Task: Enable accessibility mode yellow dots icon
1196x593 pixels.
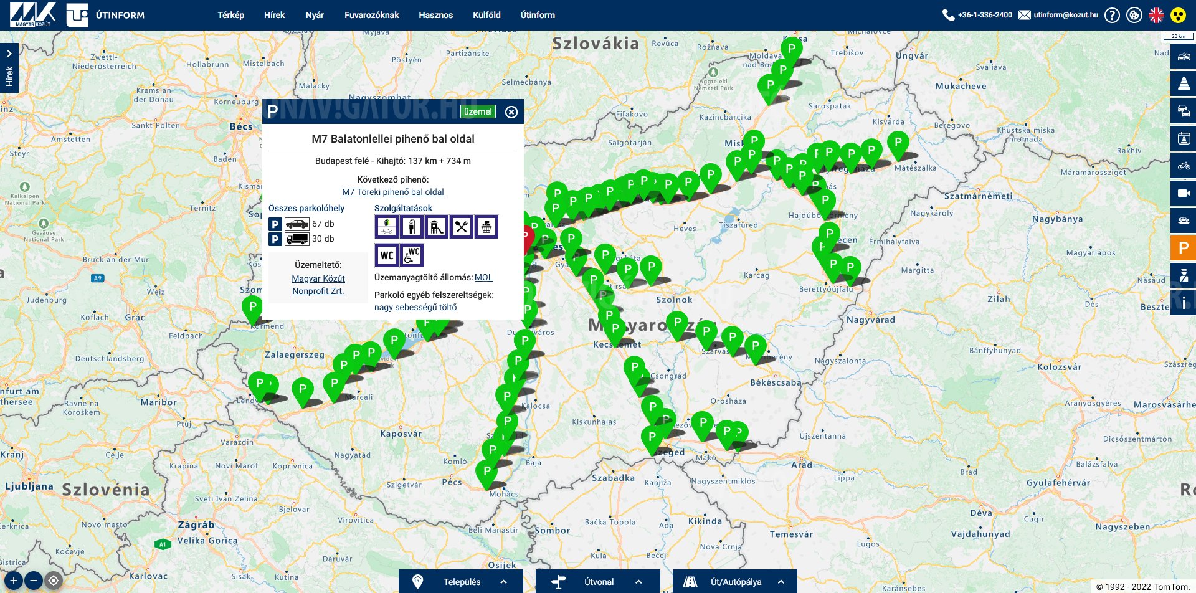Action: pyautogui.click(x=1178, y=15)
